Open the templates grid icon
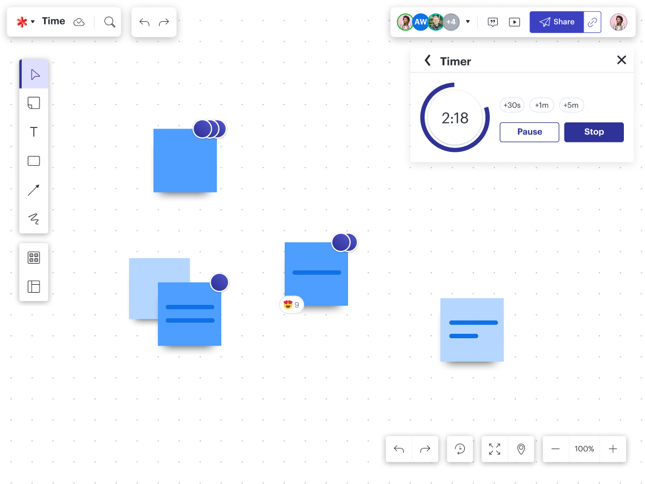 (x=34, y=258)
